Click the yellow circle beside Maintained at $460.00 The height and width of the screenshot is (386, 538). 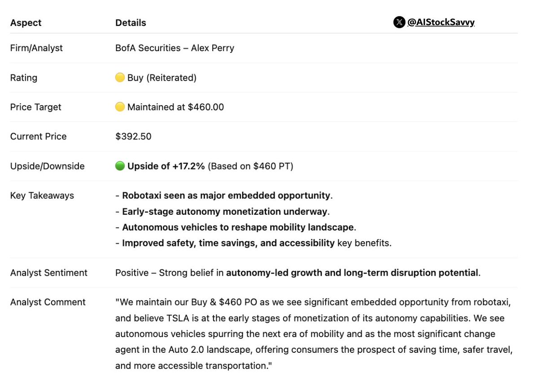(x=120, y=107)
